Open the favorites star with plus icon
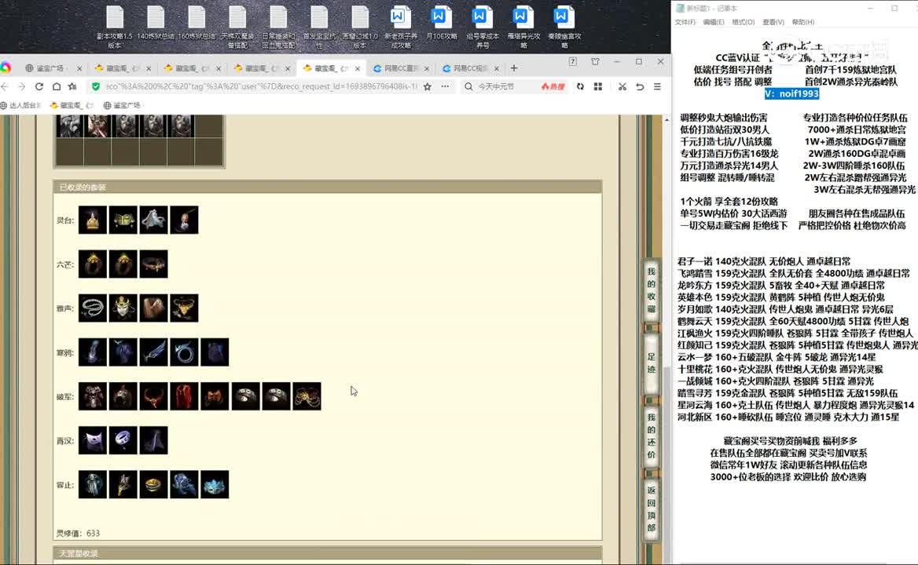This screenshot has width=918, height=565. pos(72,86)
